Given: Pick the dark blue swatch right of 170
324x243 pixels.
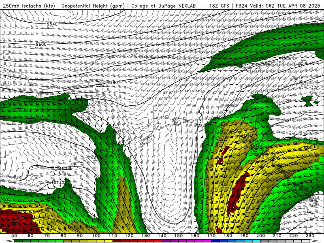Looking at the screenshot, I should click(215, 241).
